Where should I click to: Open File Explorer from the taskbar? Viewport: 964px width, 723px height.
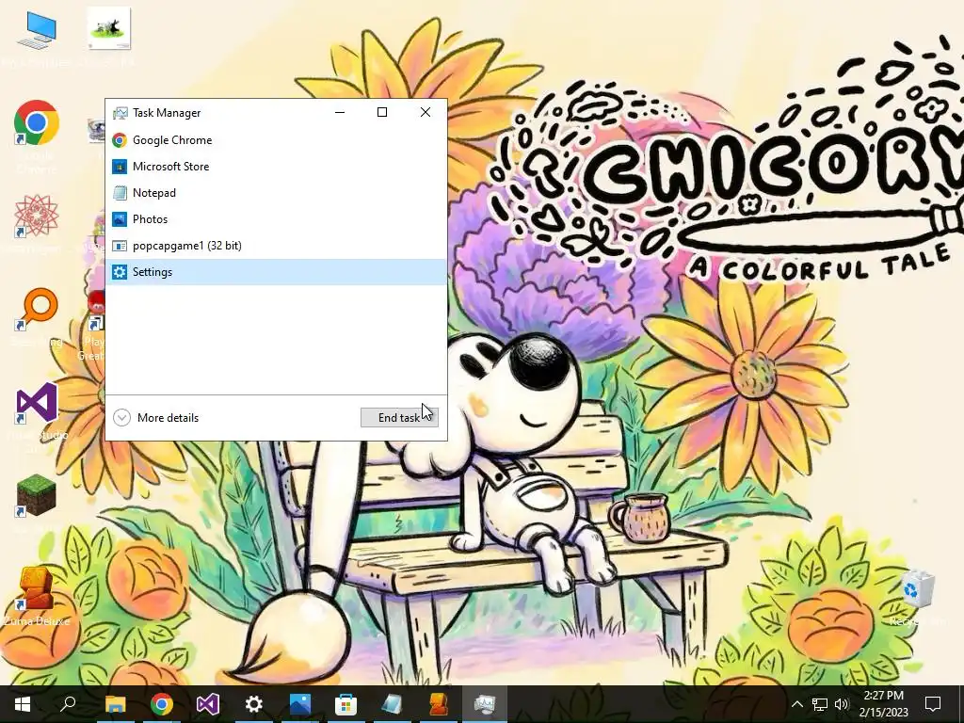[115, 704]
